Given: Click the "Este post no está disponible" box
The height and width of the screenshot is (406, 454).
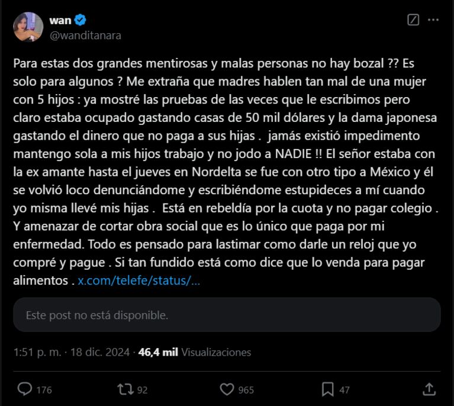Looking at the screenshot, I should [227, 315].
